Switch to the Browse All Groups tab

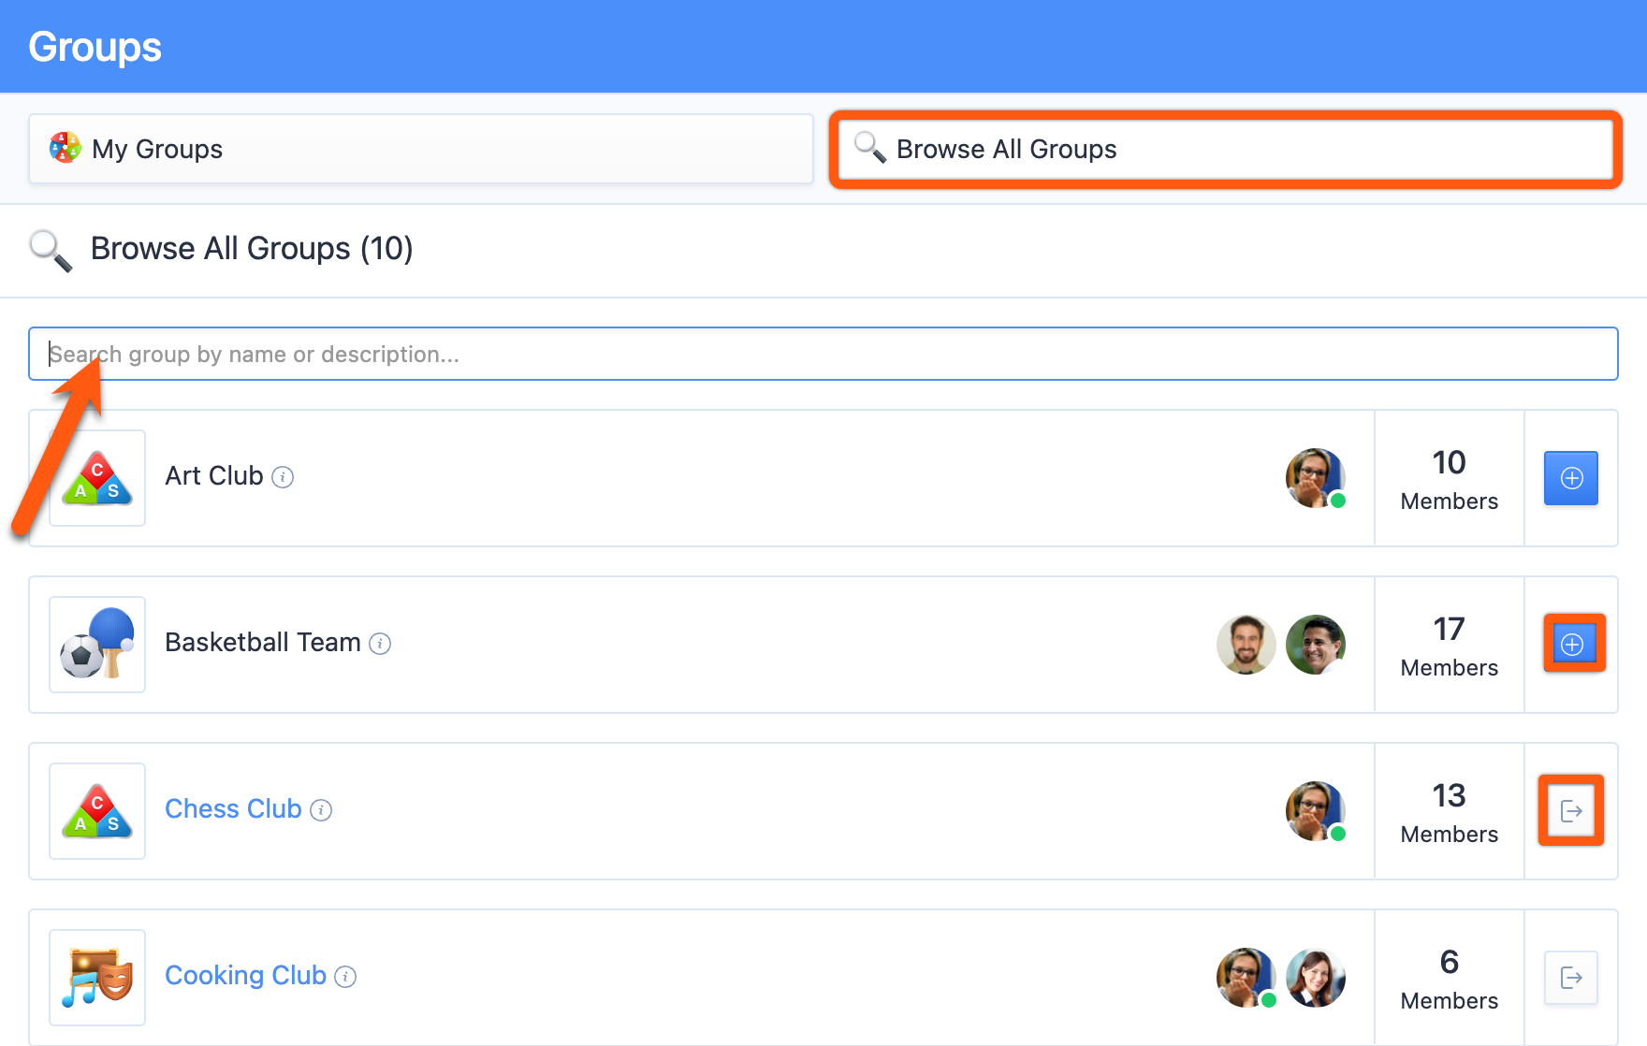click(x=1226, y=149)
